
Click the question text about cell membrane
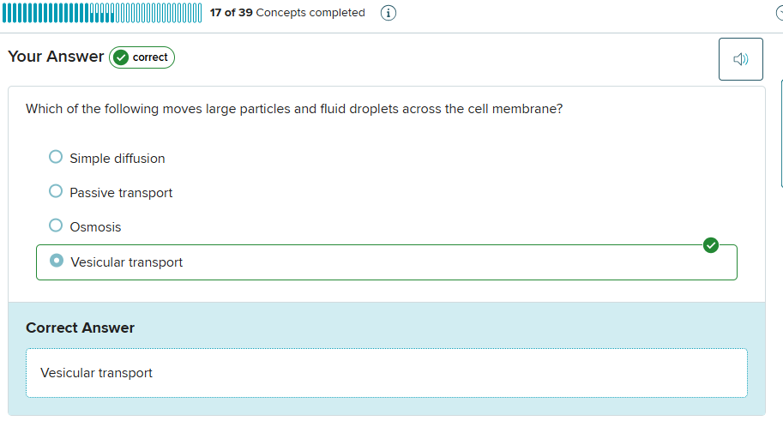point(294,110)
